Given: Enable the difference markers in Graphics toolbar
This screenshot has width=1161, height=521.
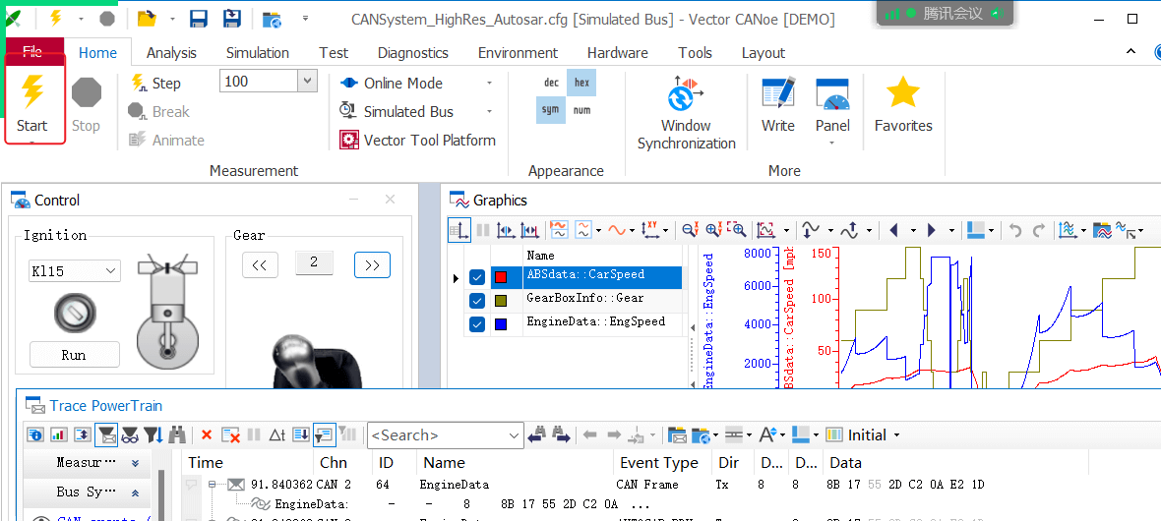Looking at the screenshot, I should point(529,230).
